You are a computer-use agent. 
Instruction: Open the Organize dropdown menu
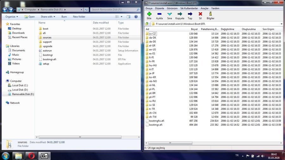(12, 16)
